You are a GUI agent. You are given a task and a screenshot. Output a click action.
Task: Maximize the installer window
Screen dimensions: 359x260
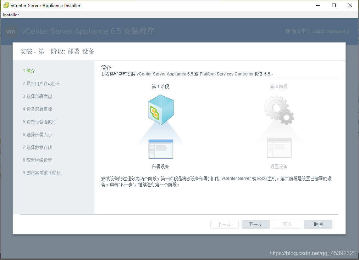[334, 5]
